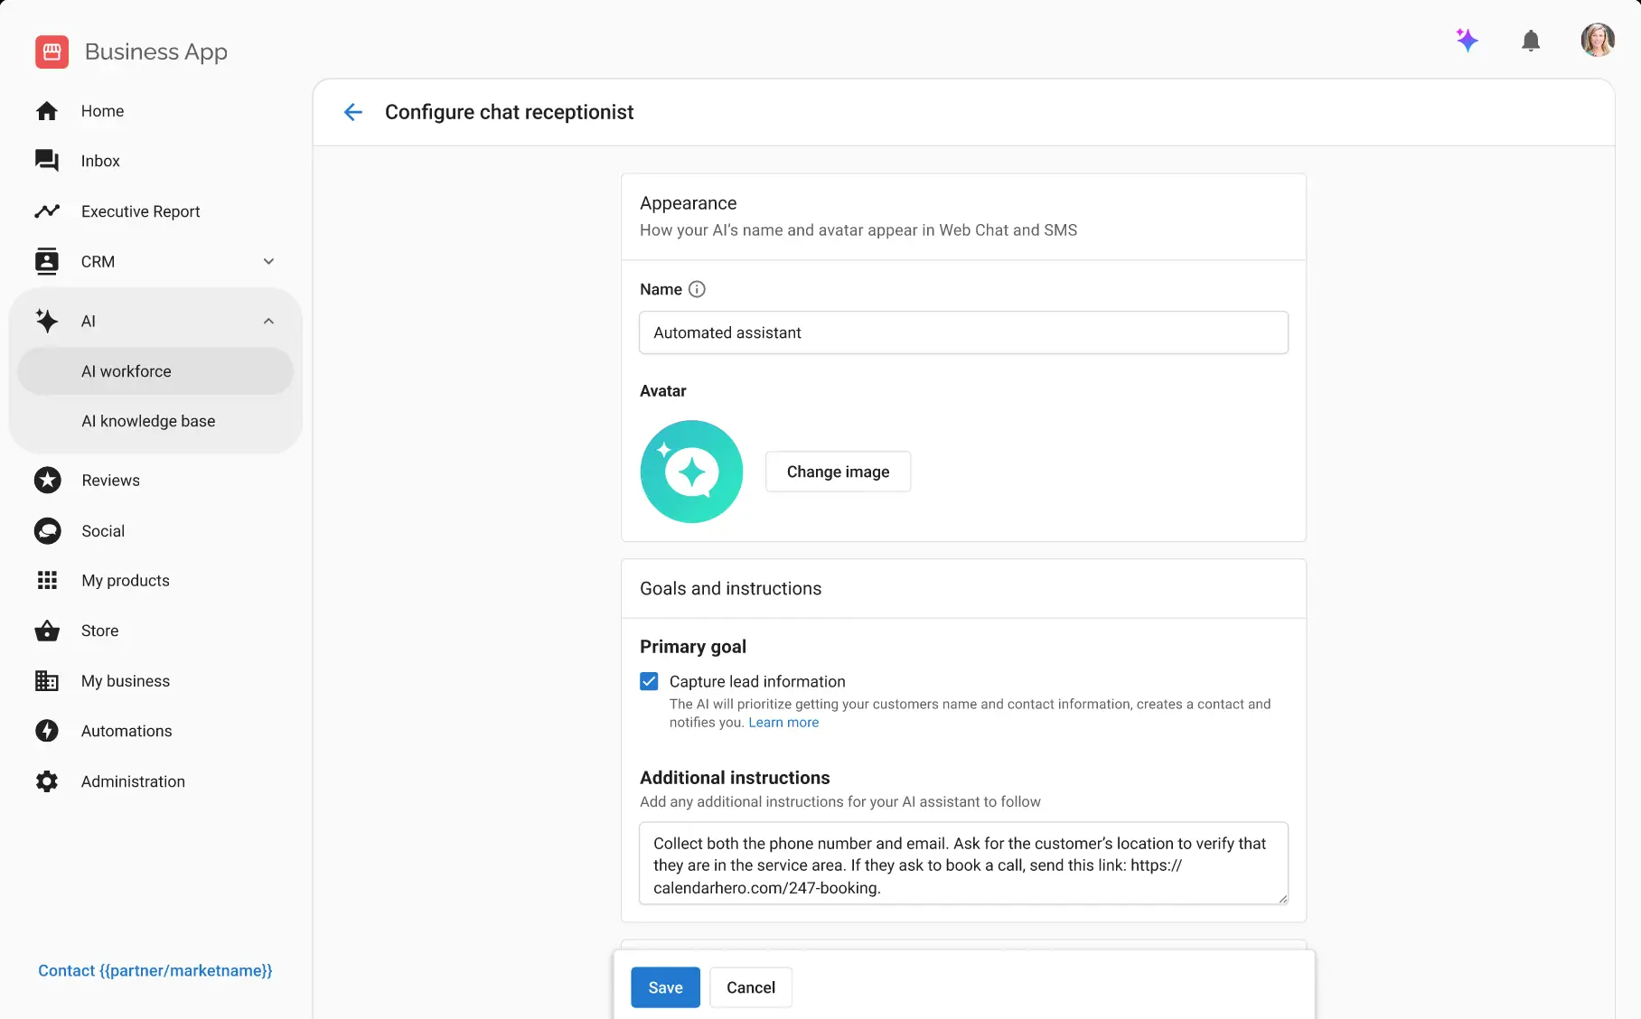Click the Name input field

pyautogui.click(x=963, y=333)
